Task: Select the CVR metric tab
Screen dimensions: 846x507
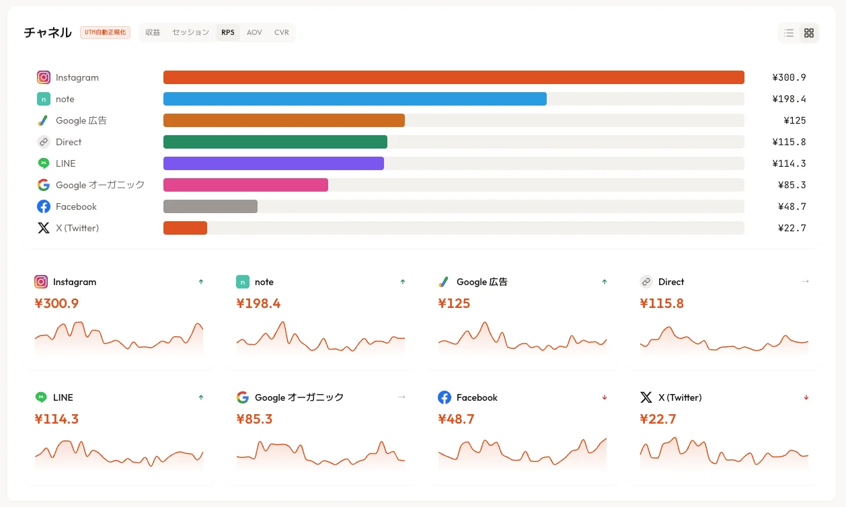Action: point(281,32)
